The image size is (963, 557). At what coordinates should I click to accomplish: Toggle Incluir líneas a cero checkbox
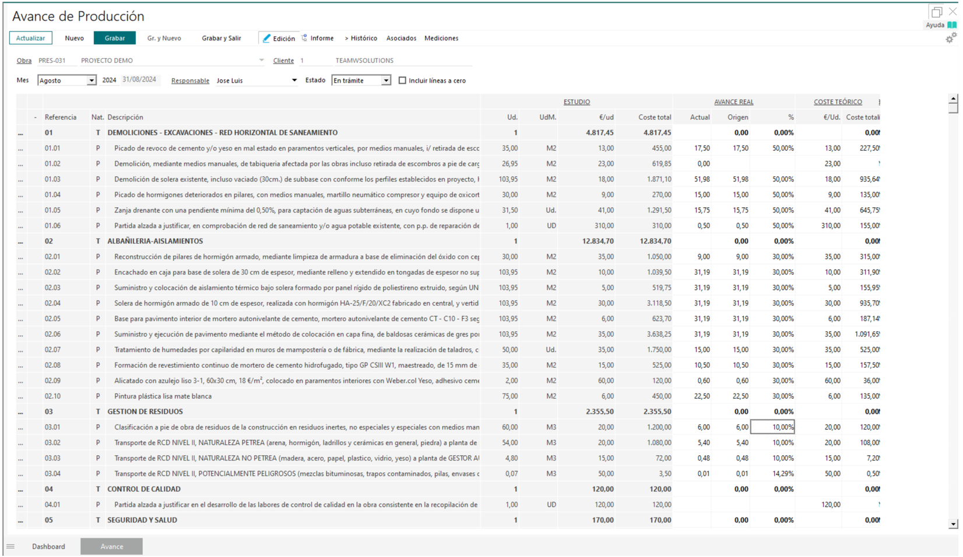tap(402, 80)
